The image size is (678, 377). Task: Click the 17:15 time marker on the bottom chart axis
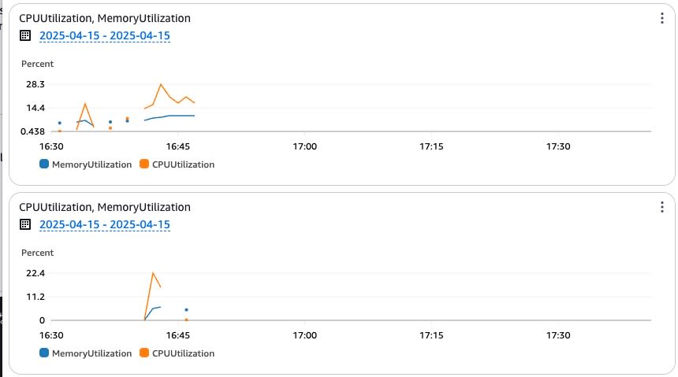[431, 335]
